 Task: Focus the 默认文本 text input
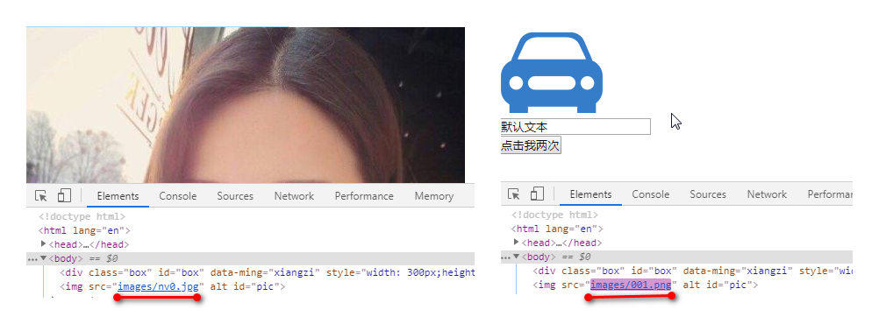coord(575,126)
